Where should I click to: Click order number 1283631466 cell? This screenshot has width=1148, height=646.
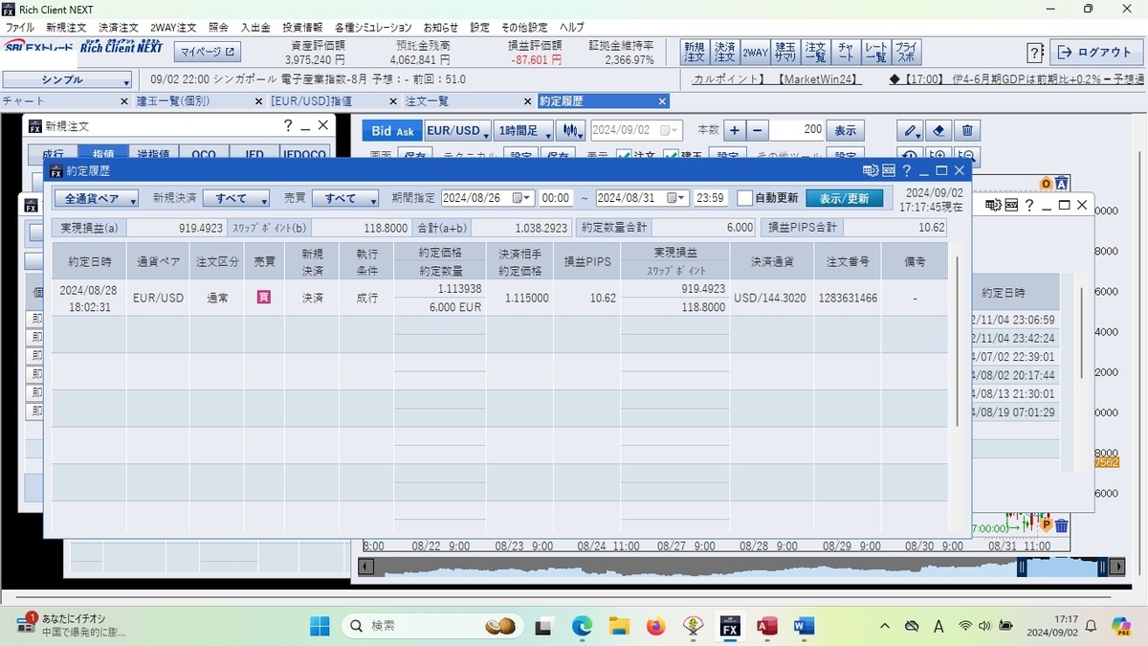(x=848, y=298)
